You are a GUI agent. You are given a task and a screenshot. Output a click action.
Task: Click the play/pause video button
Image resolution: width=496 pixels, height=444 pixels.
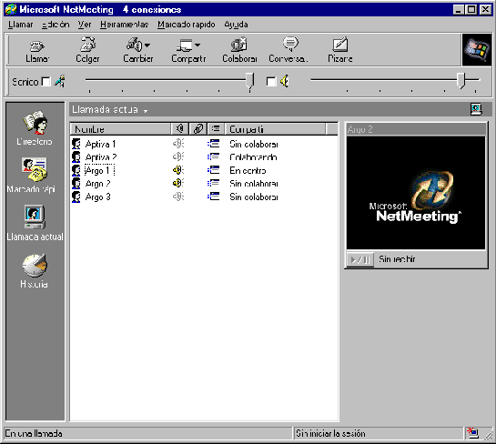tap(360, 260)
